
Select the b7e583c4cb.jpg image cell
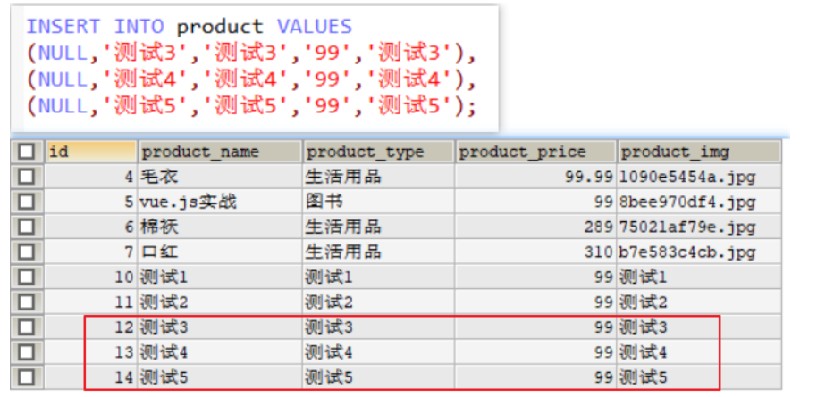[x=699, y=252]
